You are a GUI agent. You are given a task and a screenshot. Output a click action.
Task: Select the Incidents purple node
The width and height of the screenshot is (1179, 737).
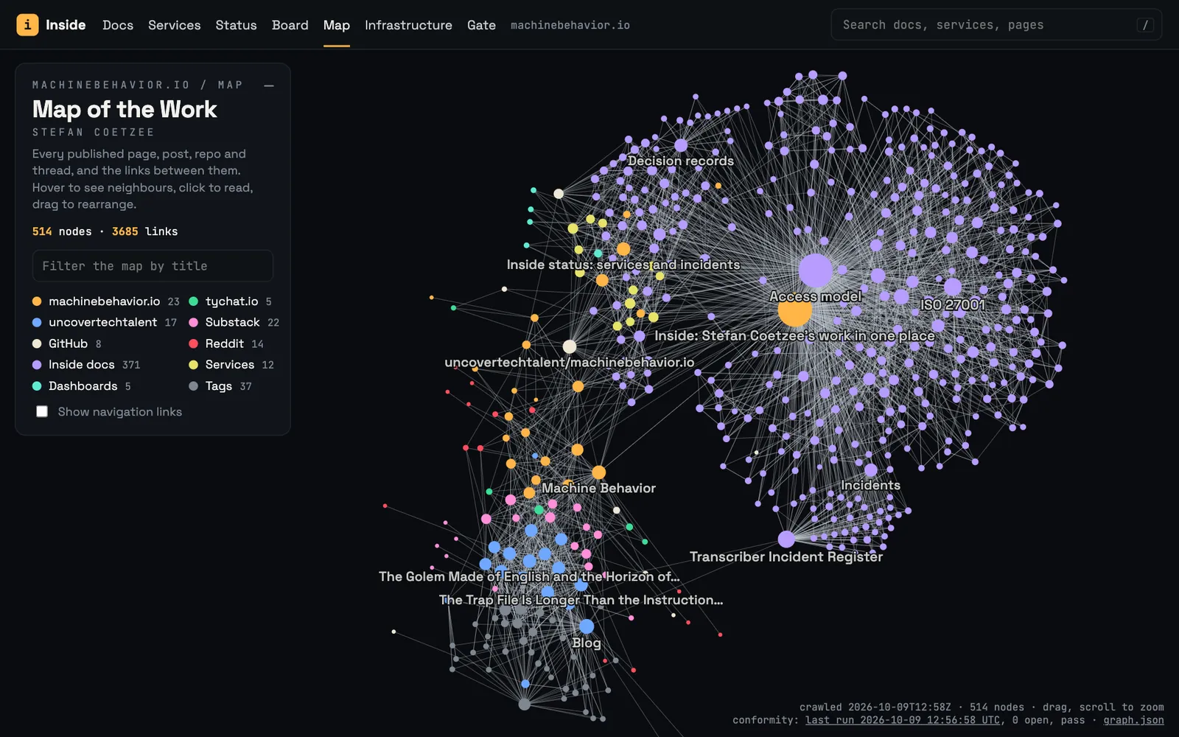coord(871,470)
